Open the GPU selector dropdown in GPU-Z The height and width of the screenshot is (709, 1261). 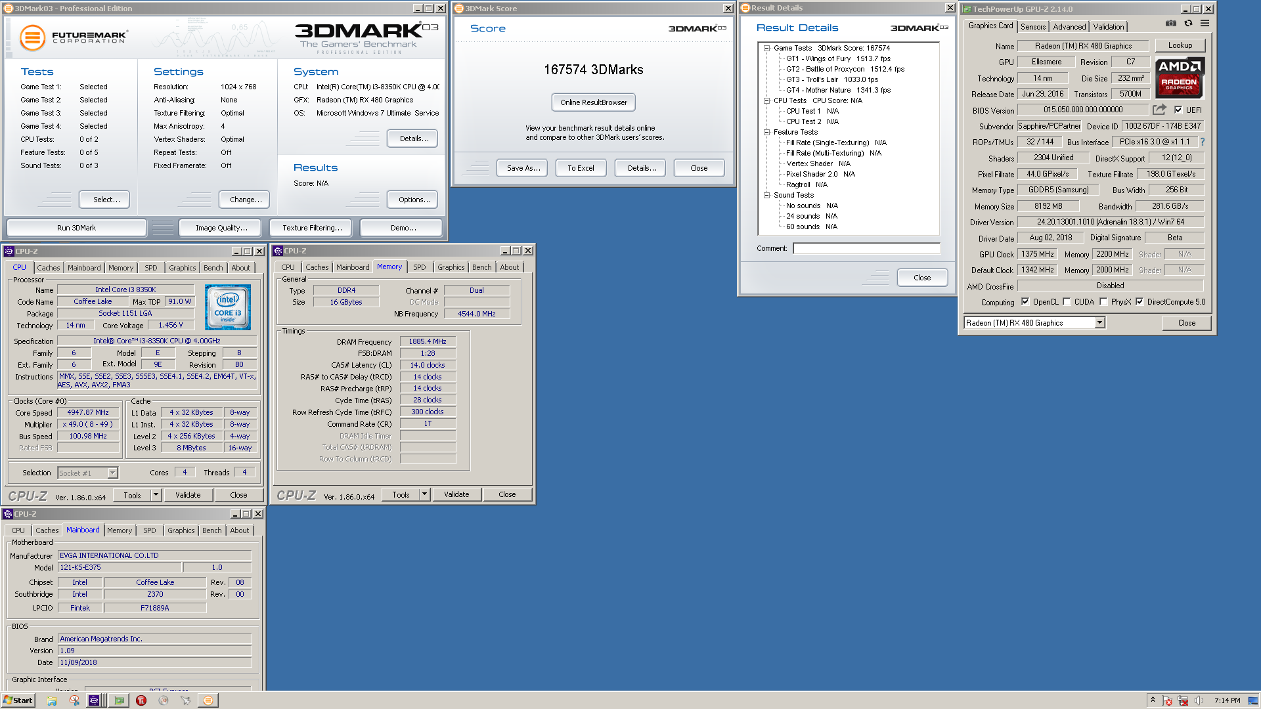click(x=1099, y=323)
